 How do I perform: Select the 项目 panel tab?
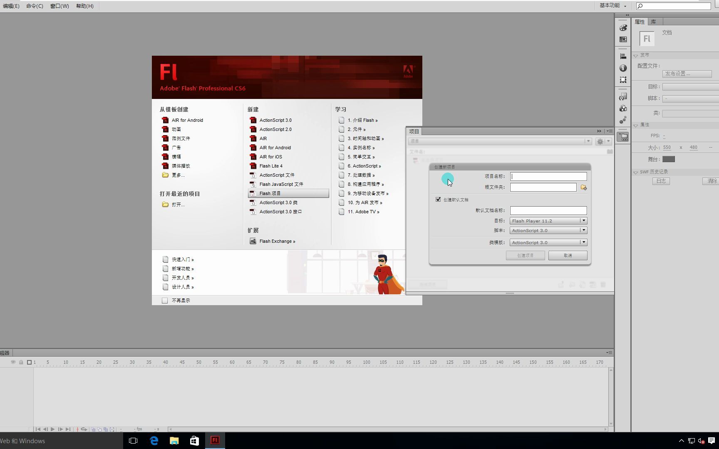pyautogui.click(x=414, y=131)
